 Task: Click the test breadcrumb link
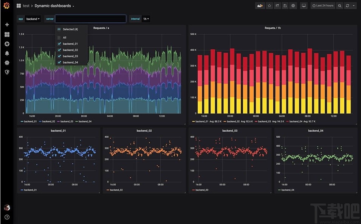click(x=26, y=6)
